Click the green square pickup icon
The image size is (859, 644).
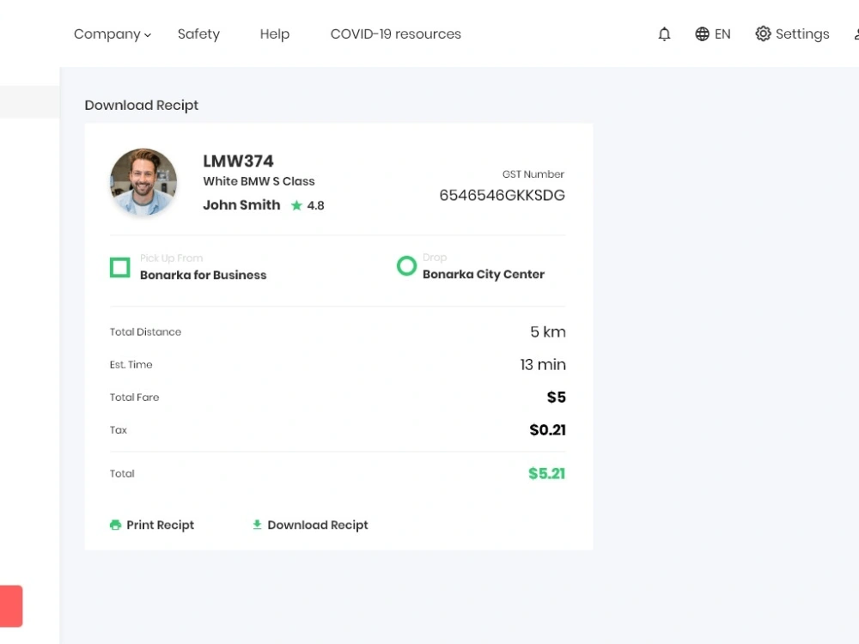point(120,267)
